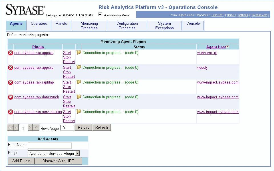Click Stop for the datasynch plugin
Viewport: 274px width, 171px height.
point(67,102)
